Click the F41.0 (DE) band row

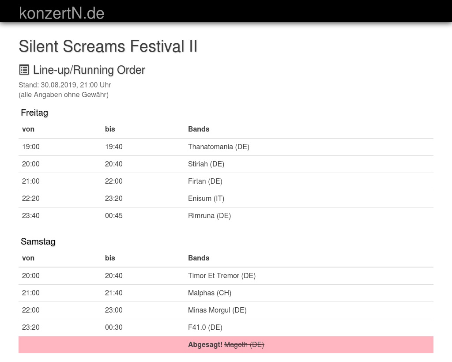[205, 327]
